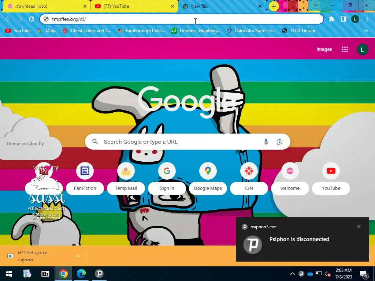Start voice search with microphone icon
Screen dimensions: 375x281
266,142
